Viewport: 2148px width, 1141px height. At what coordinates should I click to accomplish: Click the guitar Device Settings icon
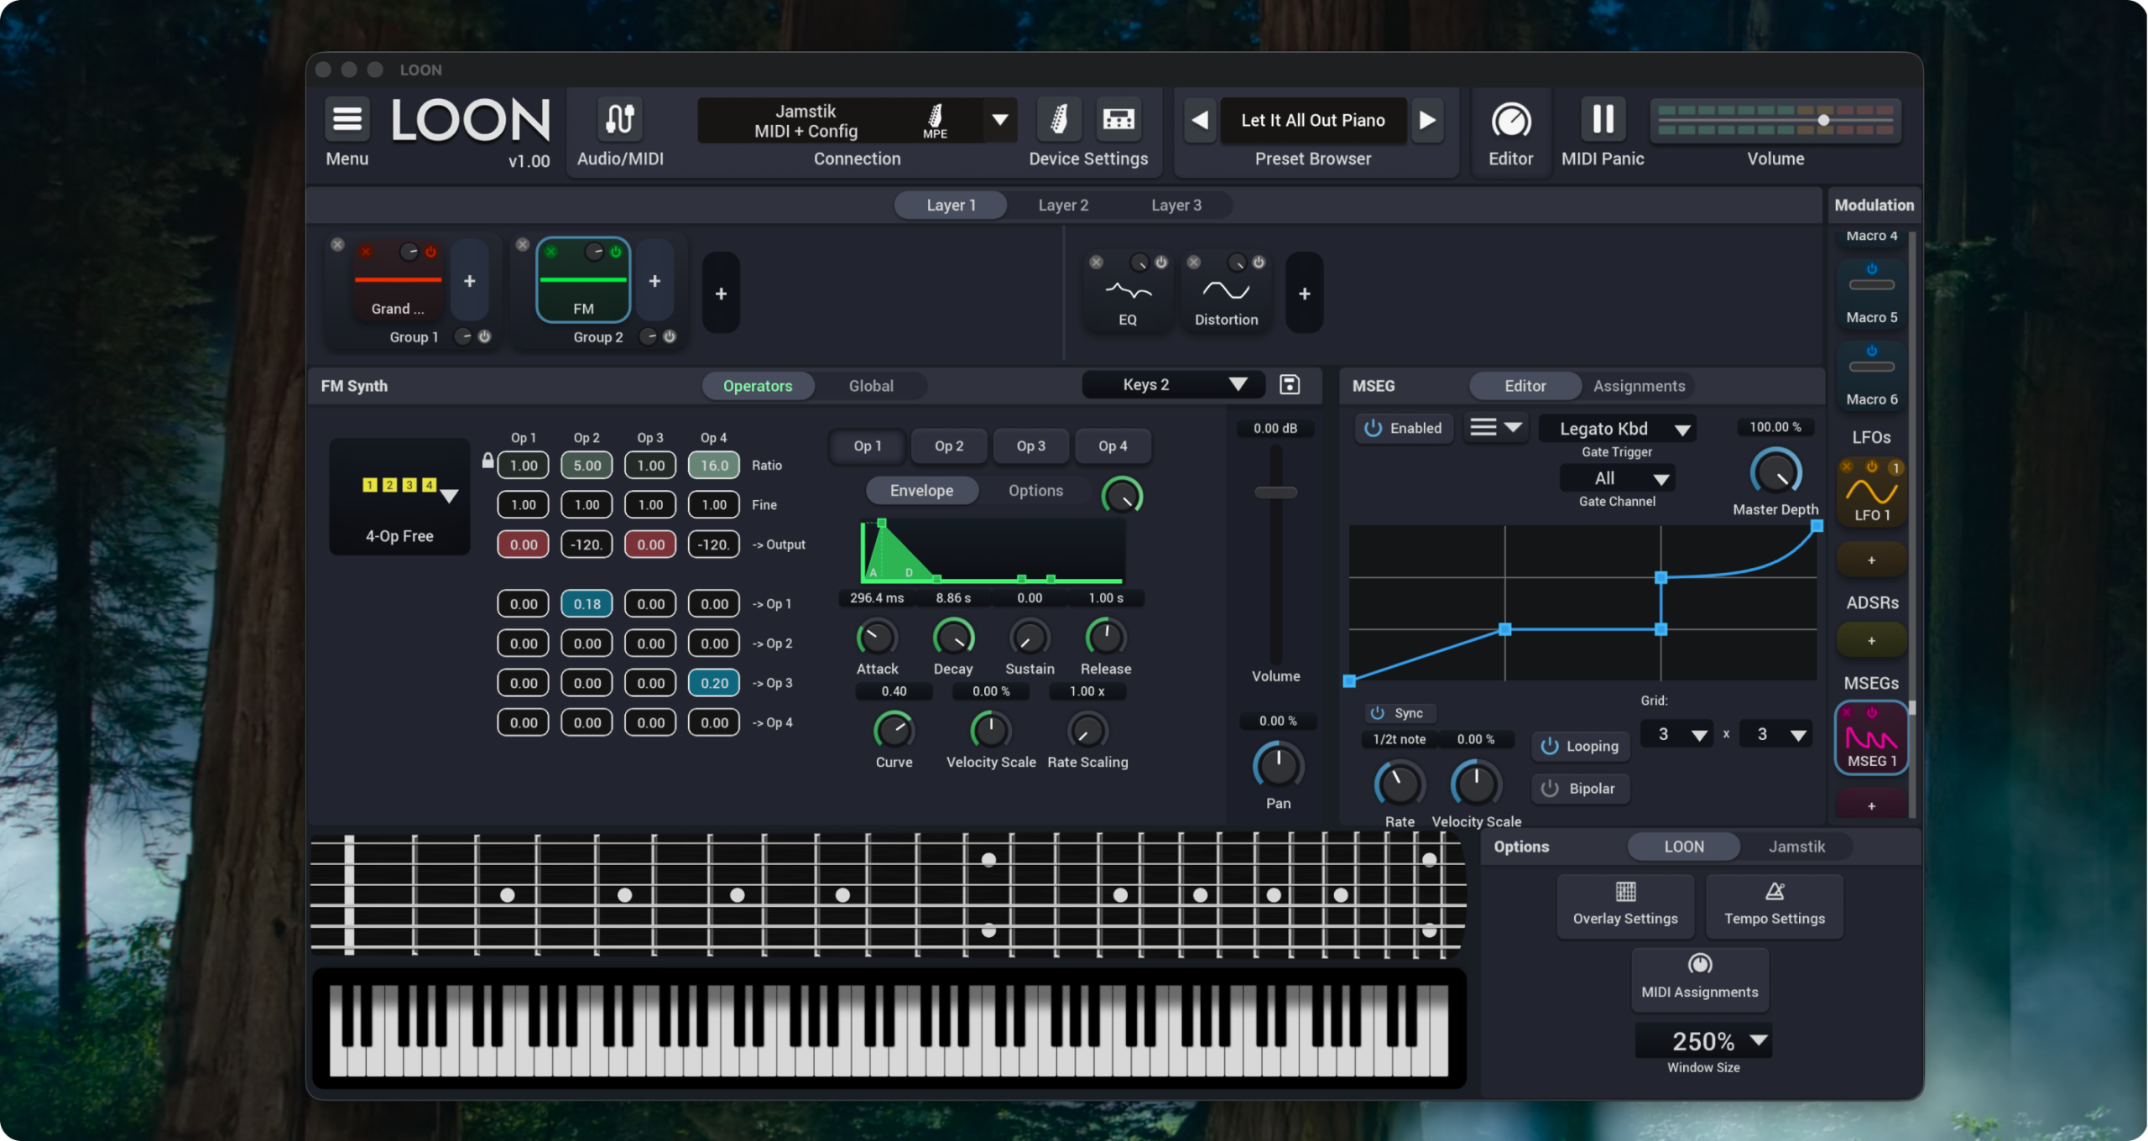1059,119
